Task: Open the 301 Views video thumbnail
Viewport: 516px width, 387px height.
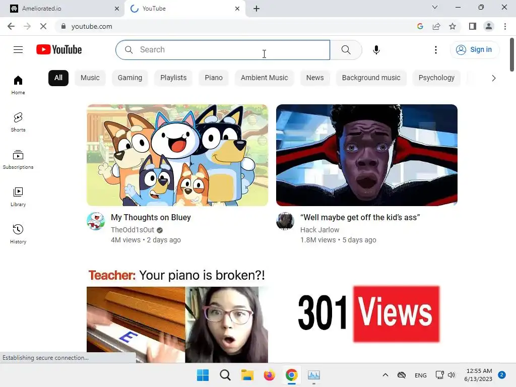Action: pos(367,316)
